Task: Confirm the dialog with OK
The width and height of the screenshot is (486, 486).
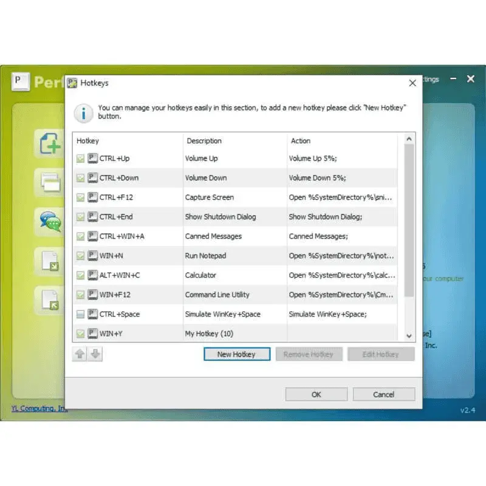Action: pos(316,394)
